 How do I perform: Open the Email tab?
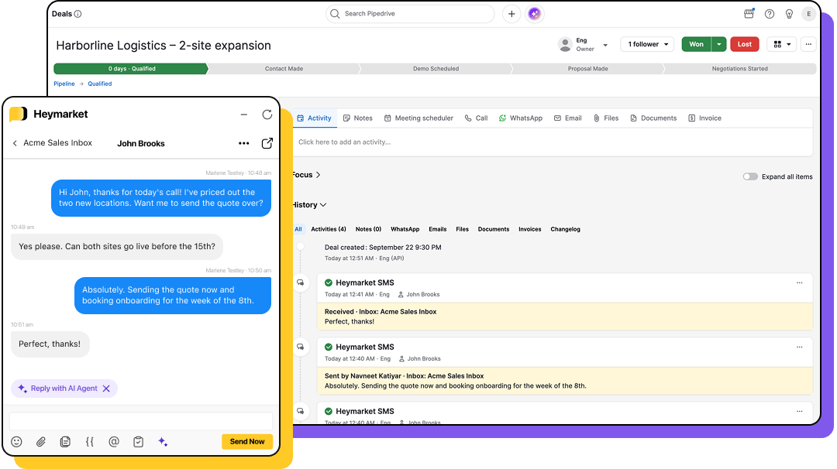567,118
